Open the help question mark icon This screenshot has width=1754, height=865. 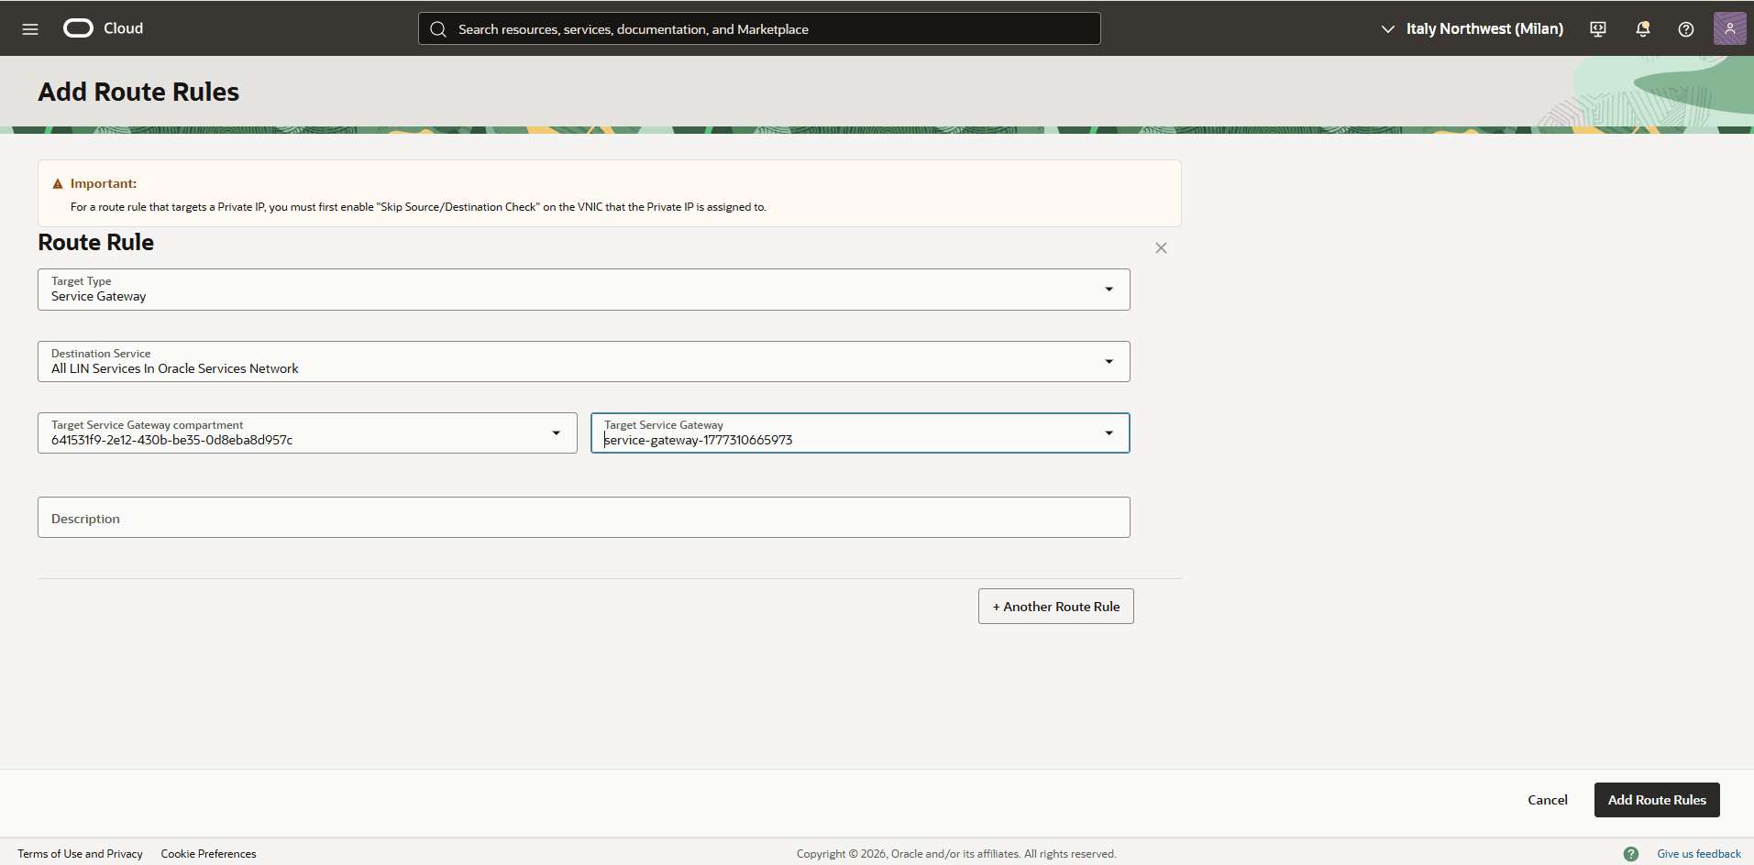[1686, 29]
